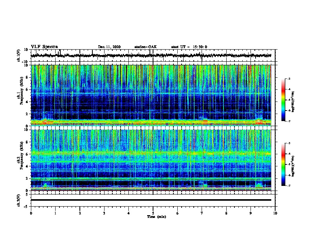Click the "ch.3(V)" axis label
310x239 pixels.
[19, 200]
